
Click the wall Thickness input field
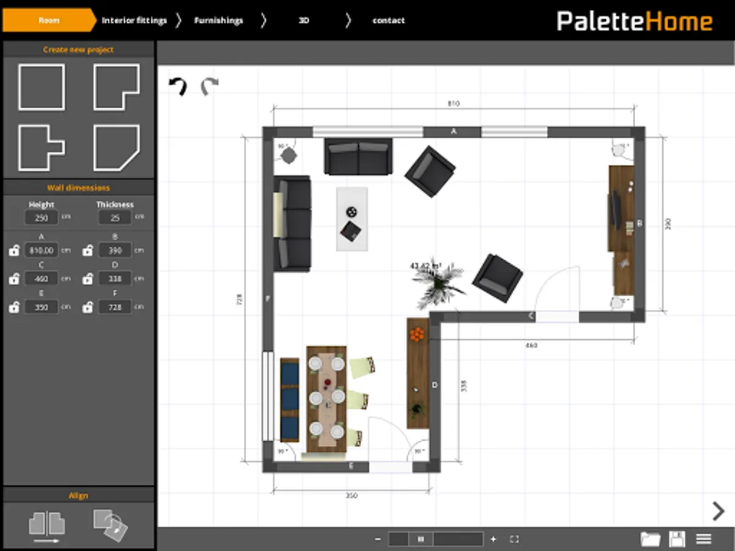pos(115,217)
